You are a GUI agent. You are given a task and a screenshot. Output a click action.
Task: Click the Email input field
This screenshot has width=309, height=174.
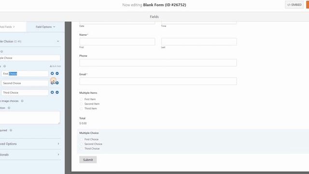point(158,81)
